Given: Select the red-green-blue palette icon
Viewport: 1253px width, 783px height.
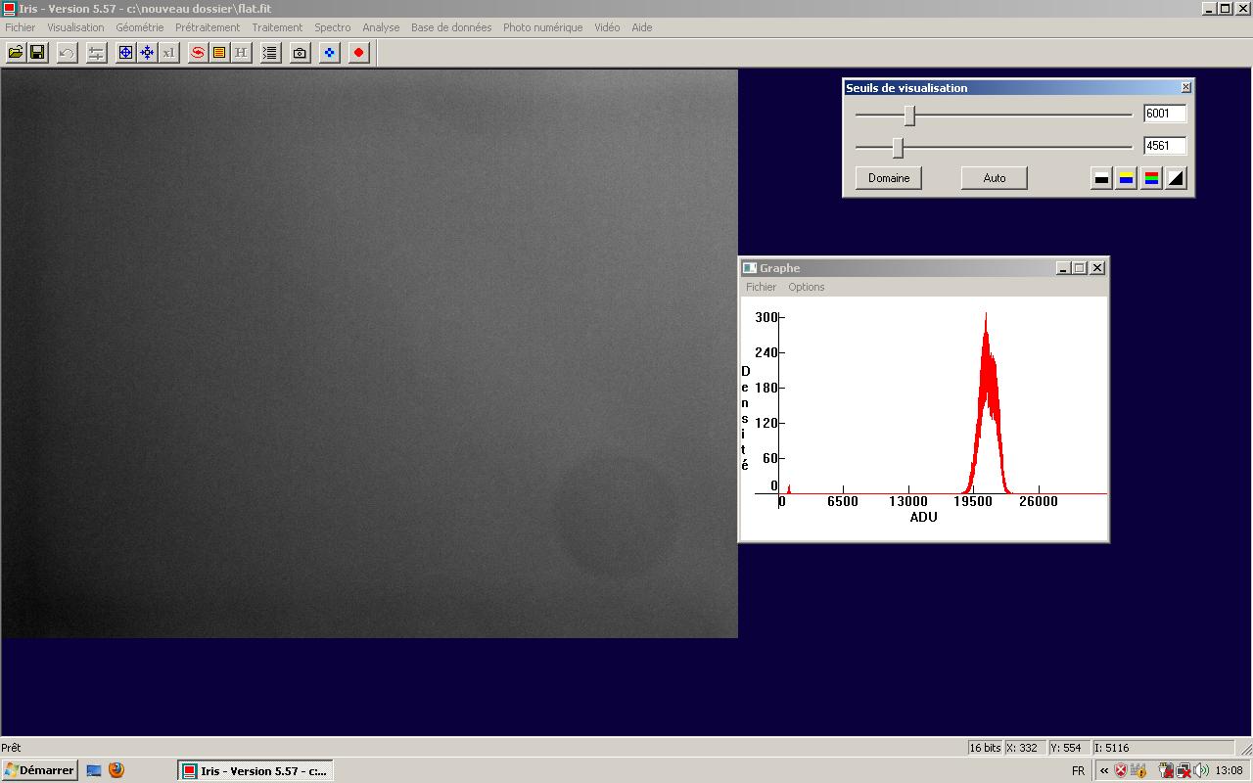Looking at the screenshot, I should coord(1151,178).
